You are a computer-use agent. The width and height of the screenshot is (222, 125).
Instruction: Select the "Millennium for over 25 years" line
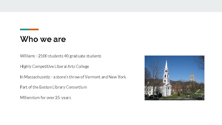tap(45, 98)
